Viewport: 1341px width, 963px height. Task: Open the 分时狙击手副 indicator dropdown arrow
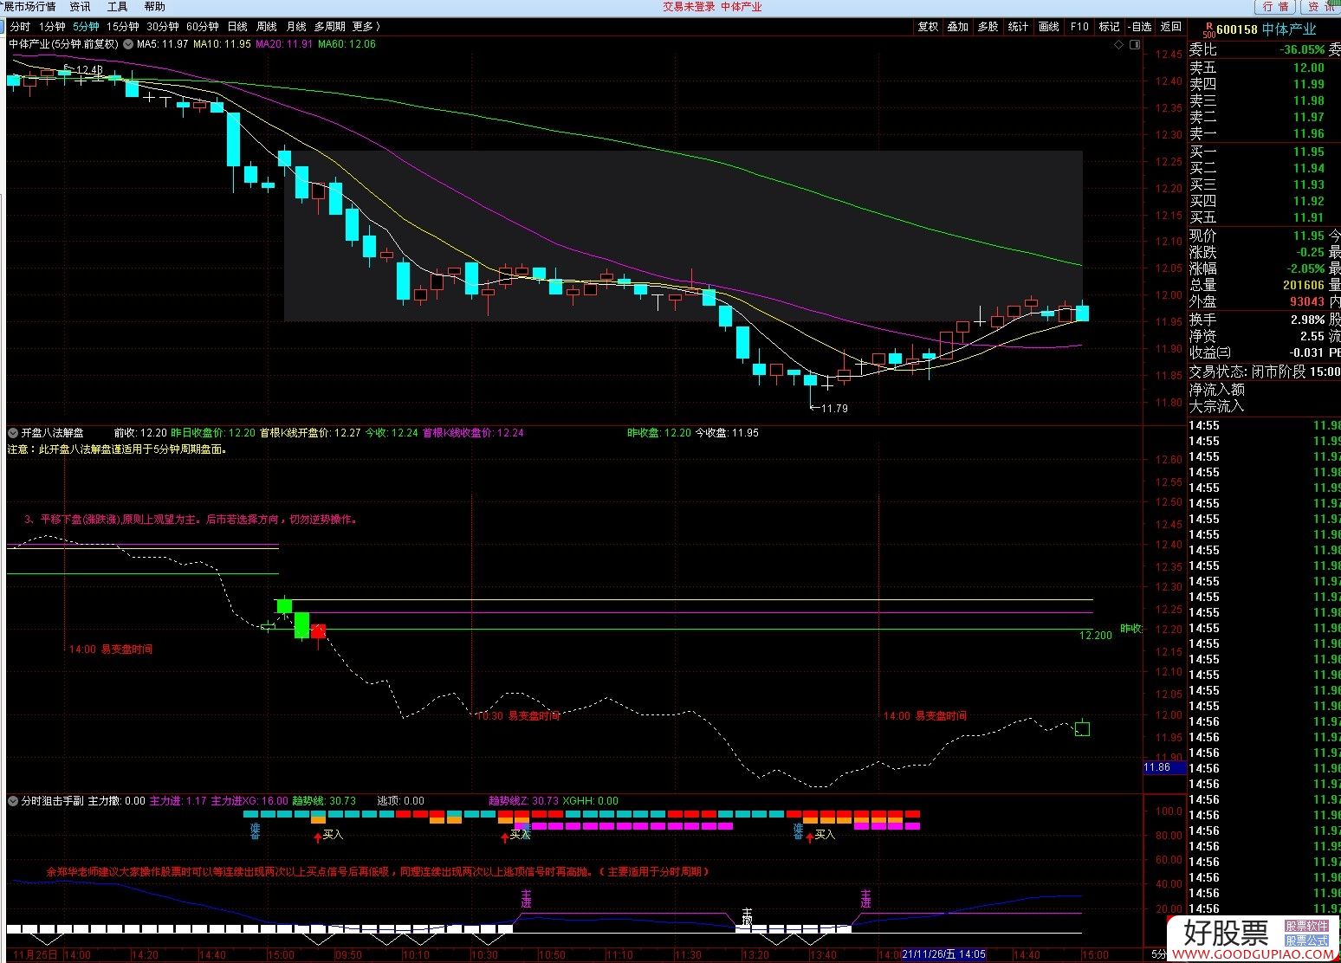coord(13,801)
